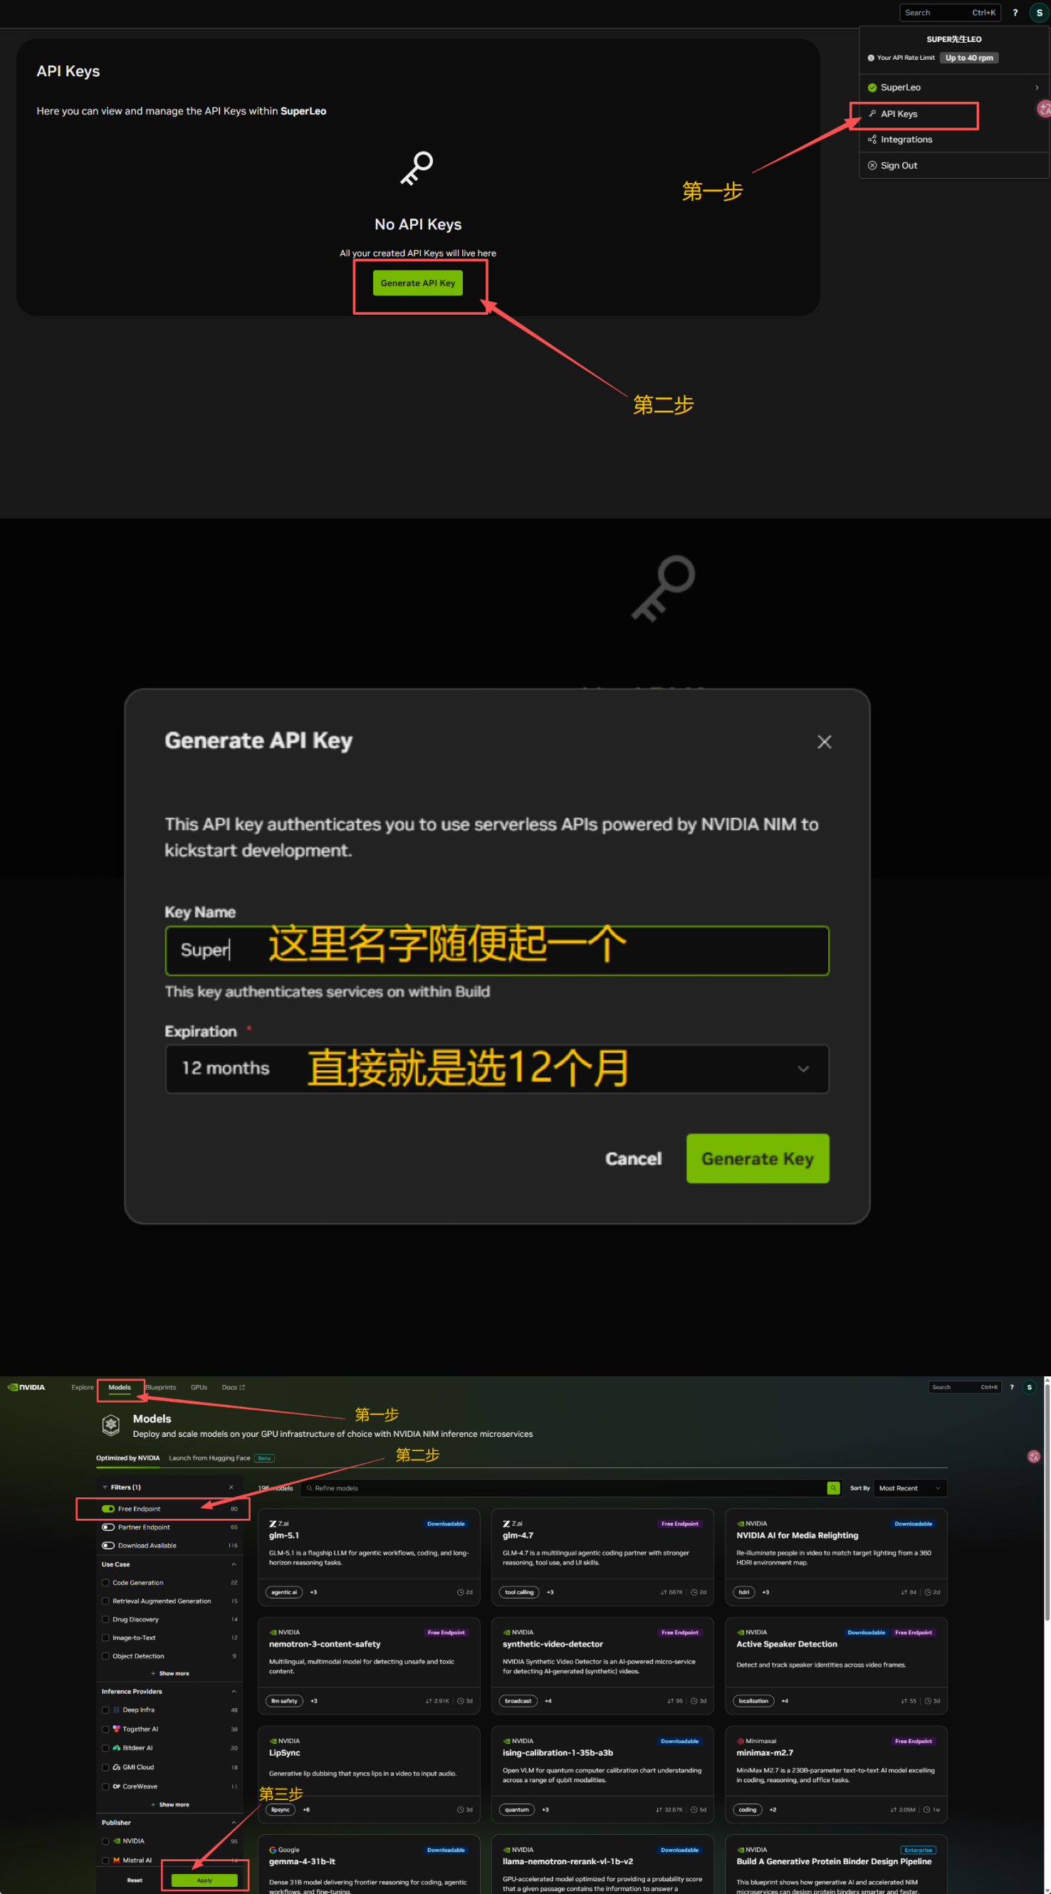Click the green search button beside Refine models
The height and width of the screenshot is (1894, 1051).
[832, 1487]
